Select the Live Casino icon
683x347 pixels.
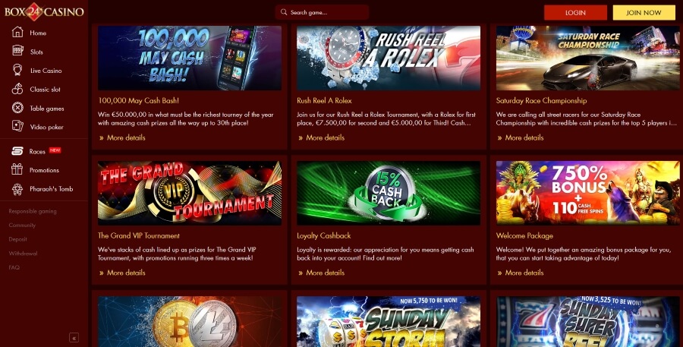click(17, 70)
